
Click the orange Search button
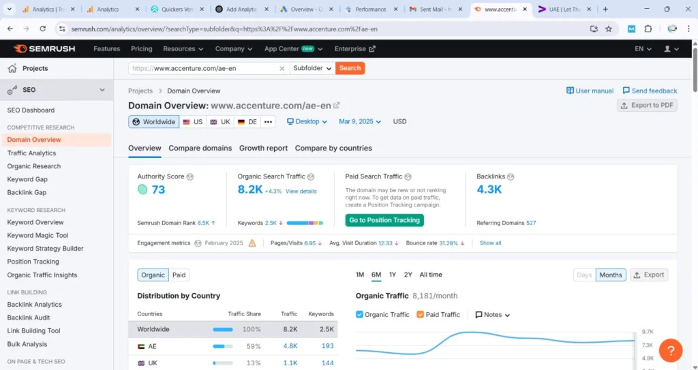coord(350,68)
